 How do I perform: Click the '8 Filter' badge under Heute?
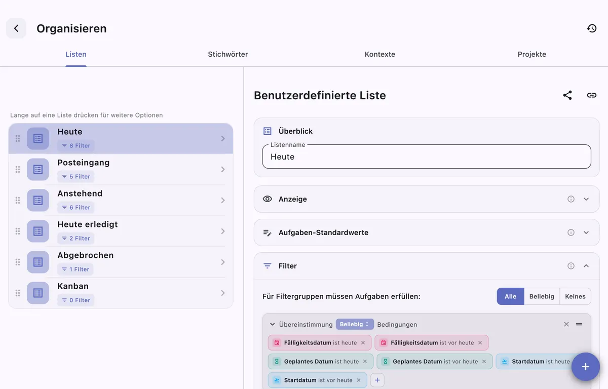tap(75, 146)
